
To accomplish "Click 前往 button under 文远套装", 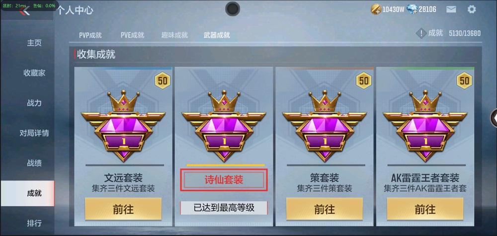I will [x=123, y=209].
